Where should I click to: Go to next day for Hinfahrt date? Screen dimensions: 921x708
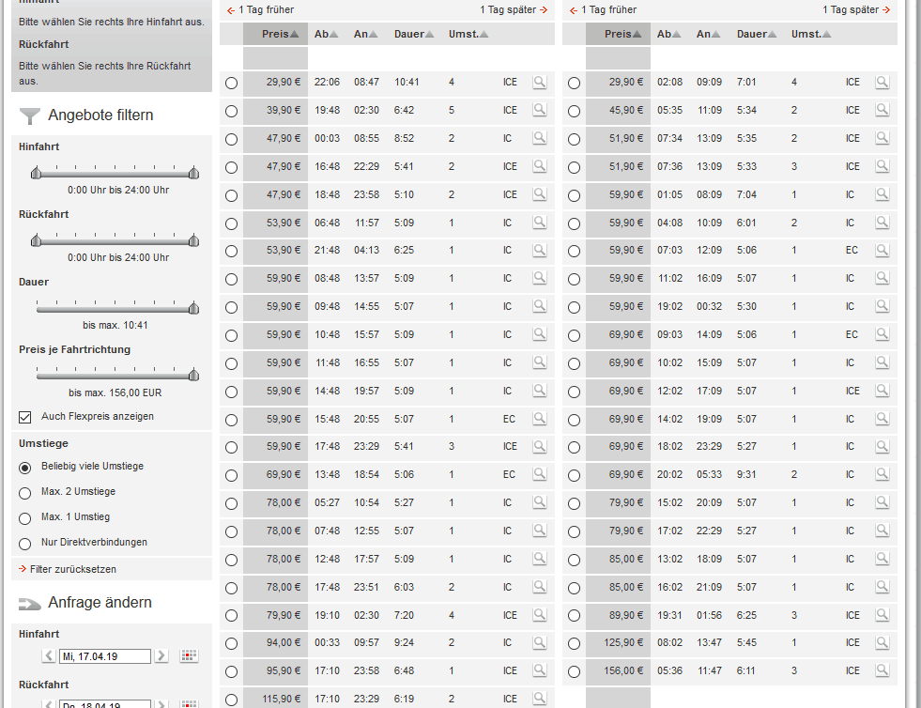[161, 655]
